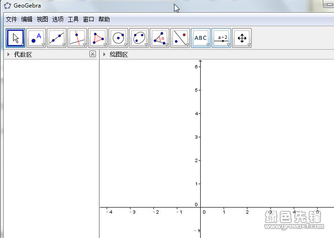Click x-axis label 1
The image size is (334, 238).
224,212
